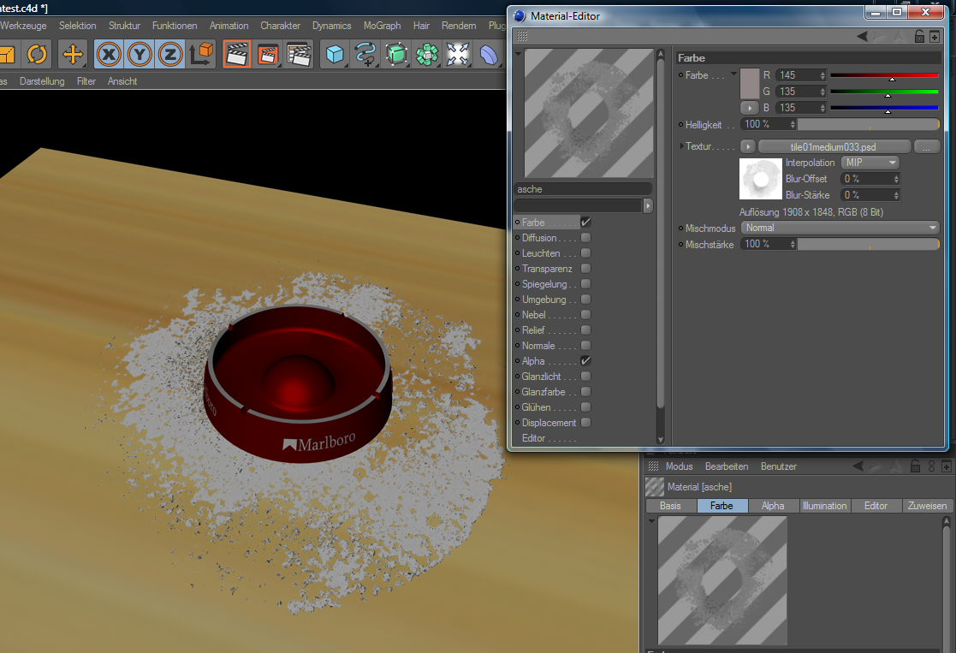Click texture file tile01medium033.psd button
Screen dimensions: 956x653
834,147
